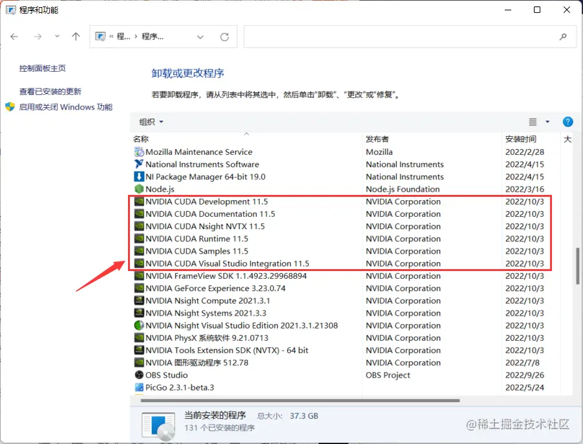Select NVIDIA Tools Extension SDK (NVTX) name
This screenshot has height=444, width=583.
(227, 350)
